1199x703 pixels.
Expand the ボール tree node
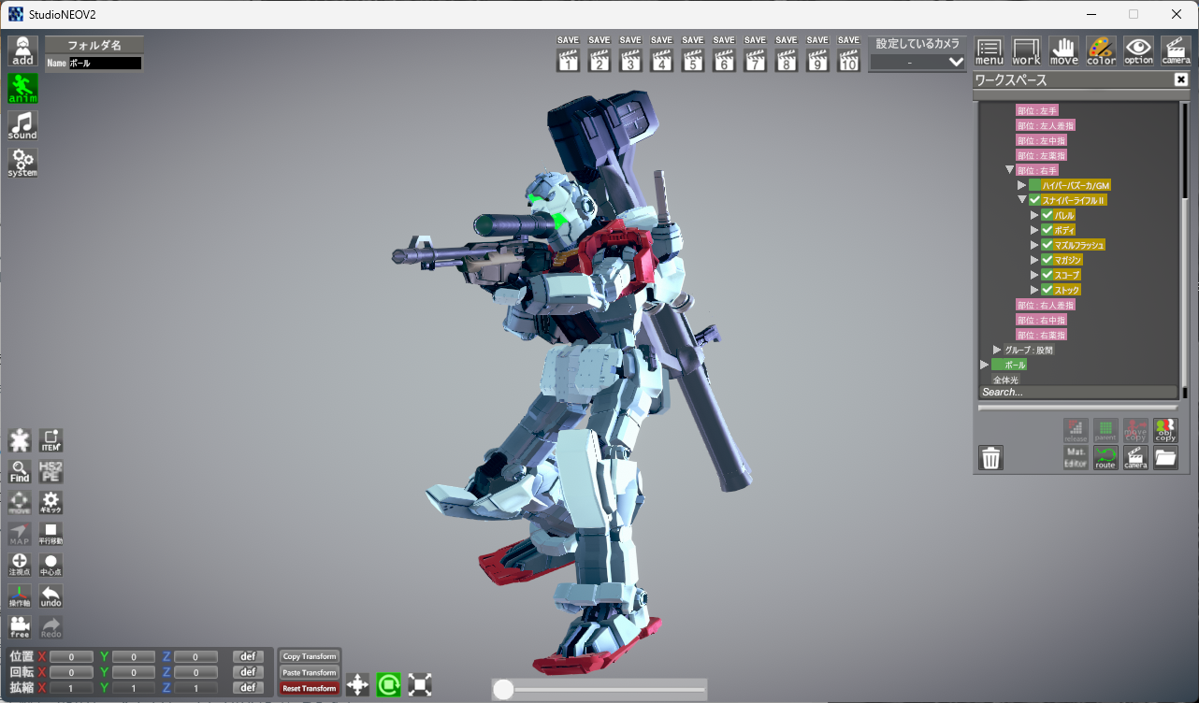pos(984,365)
